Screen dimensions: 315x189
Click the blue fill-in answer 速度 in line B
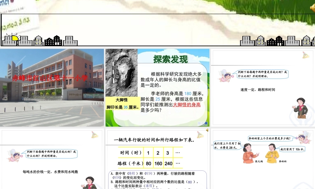tap(149, 186)
